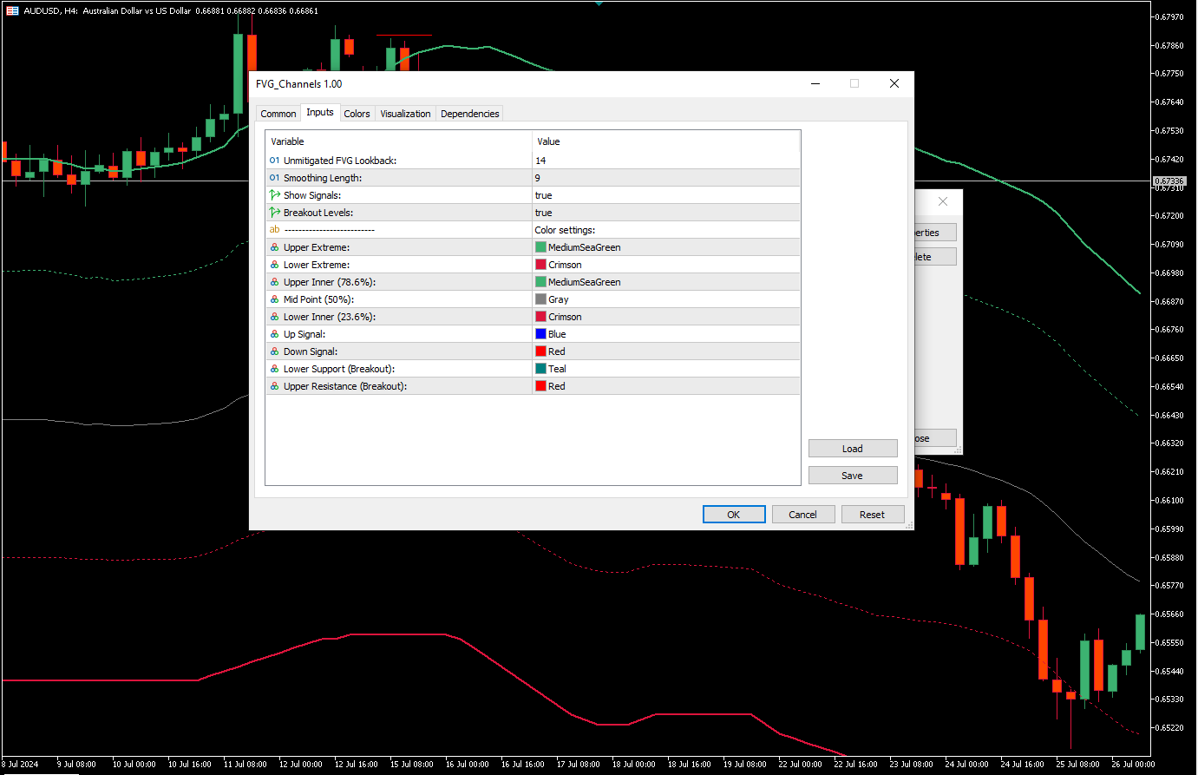Screen dimensions: 1198x775
Task: Click the color icon beside Upper Extreme
Action: 274,247
